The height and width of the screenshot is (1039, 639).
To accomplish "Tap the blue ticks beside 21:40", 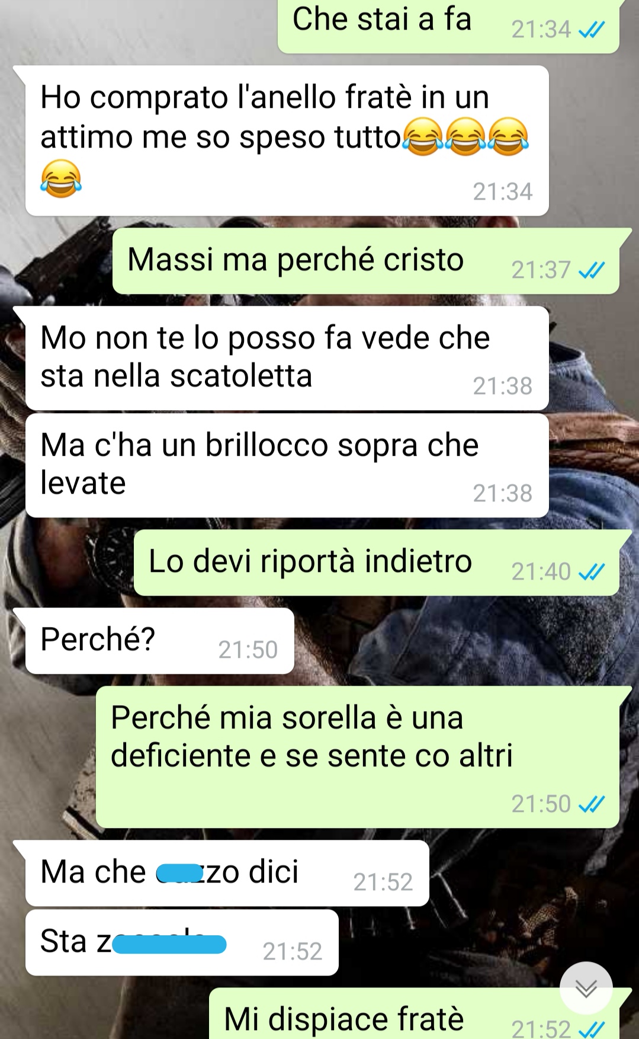I will 592,572.
